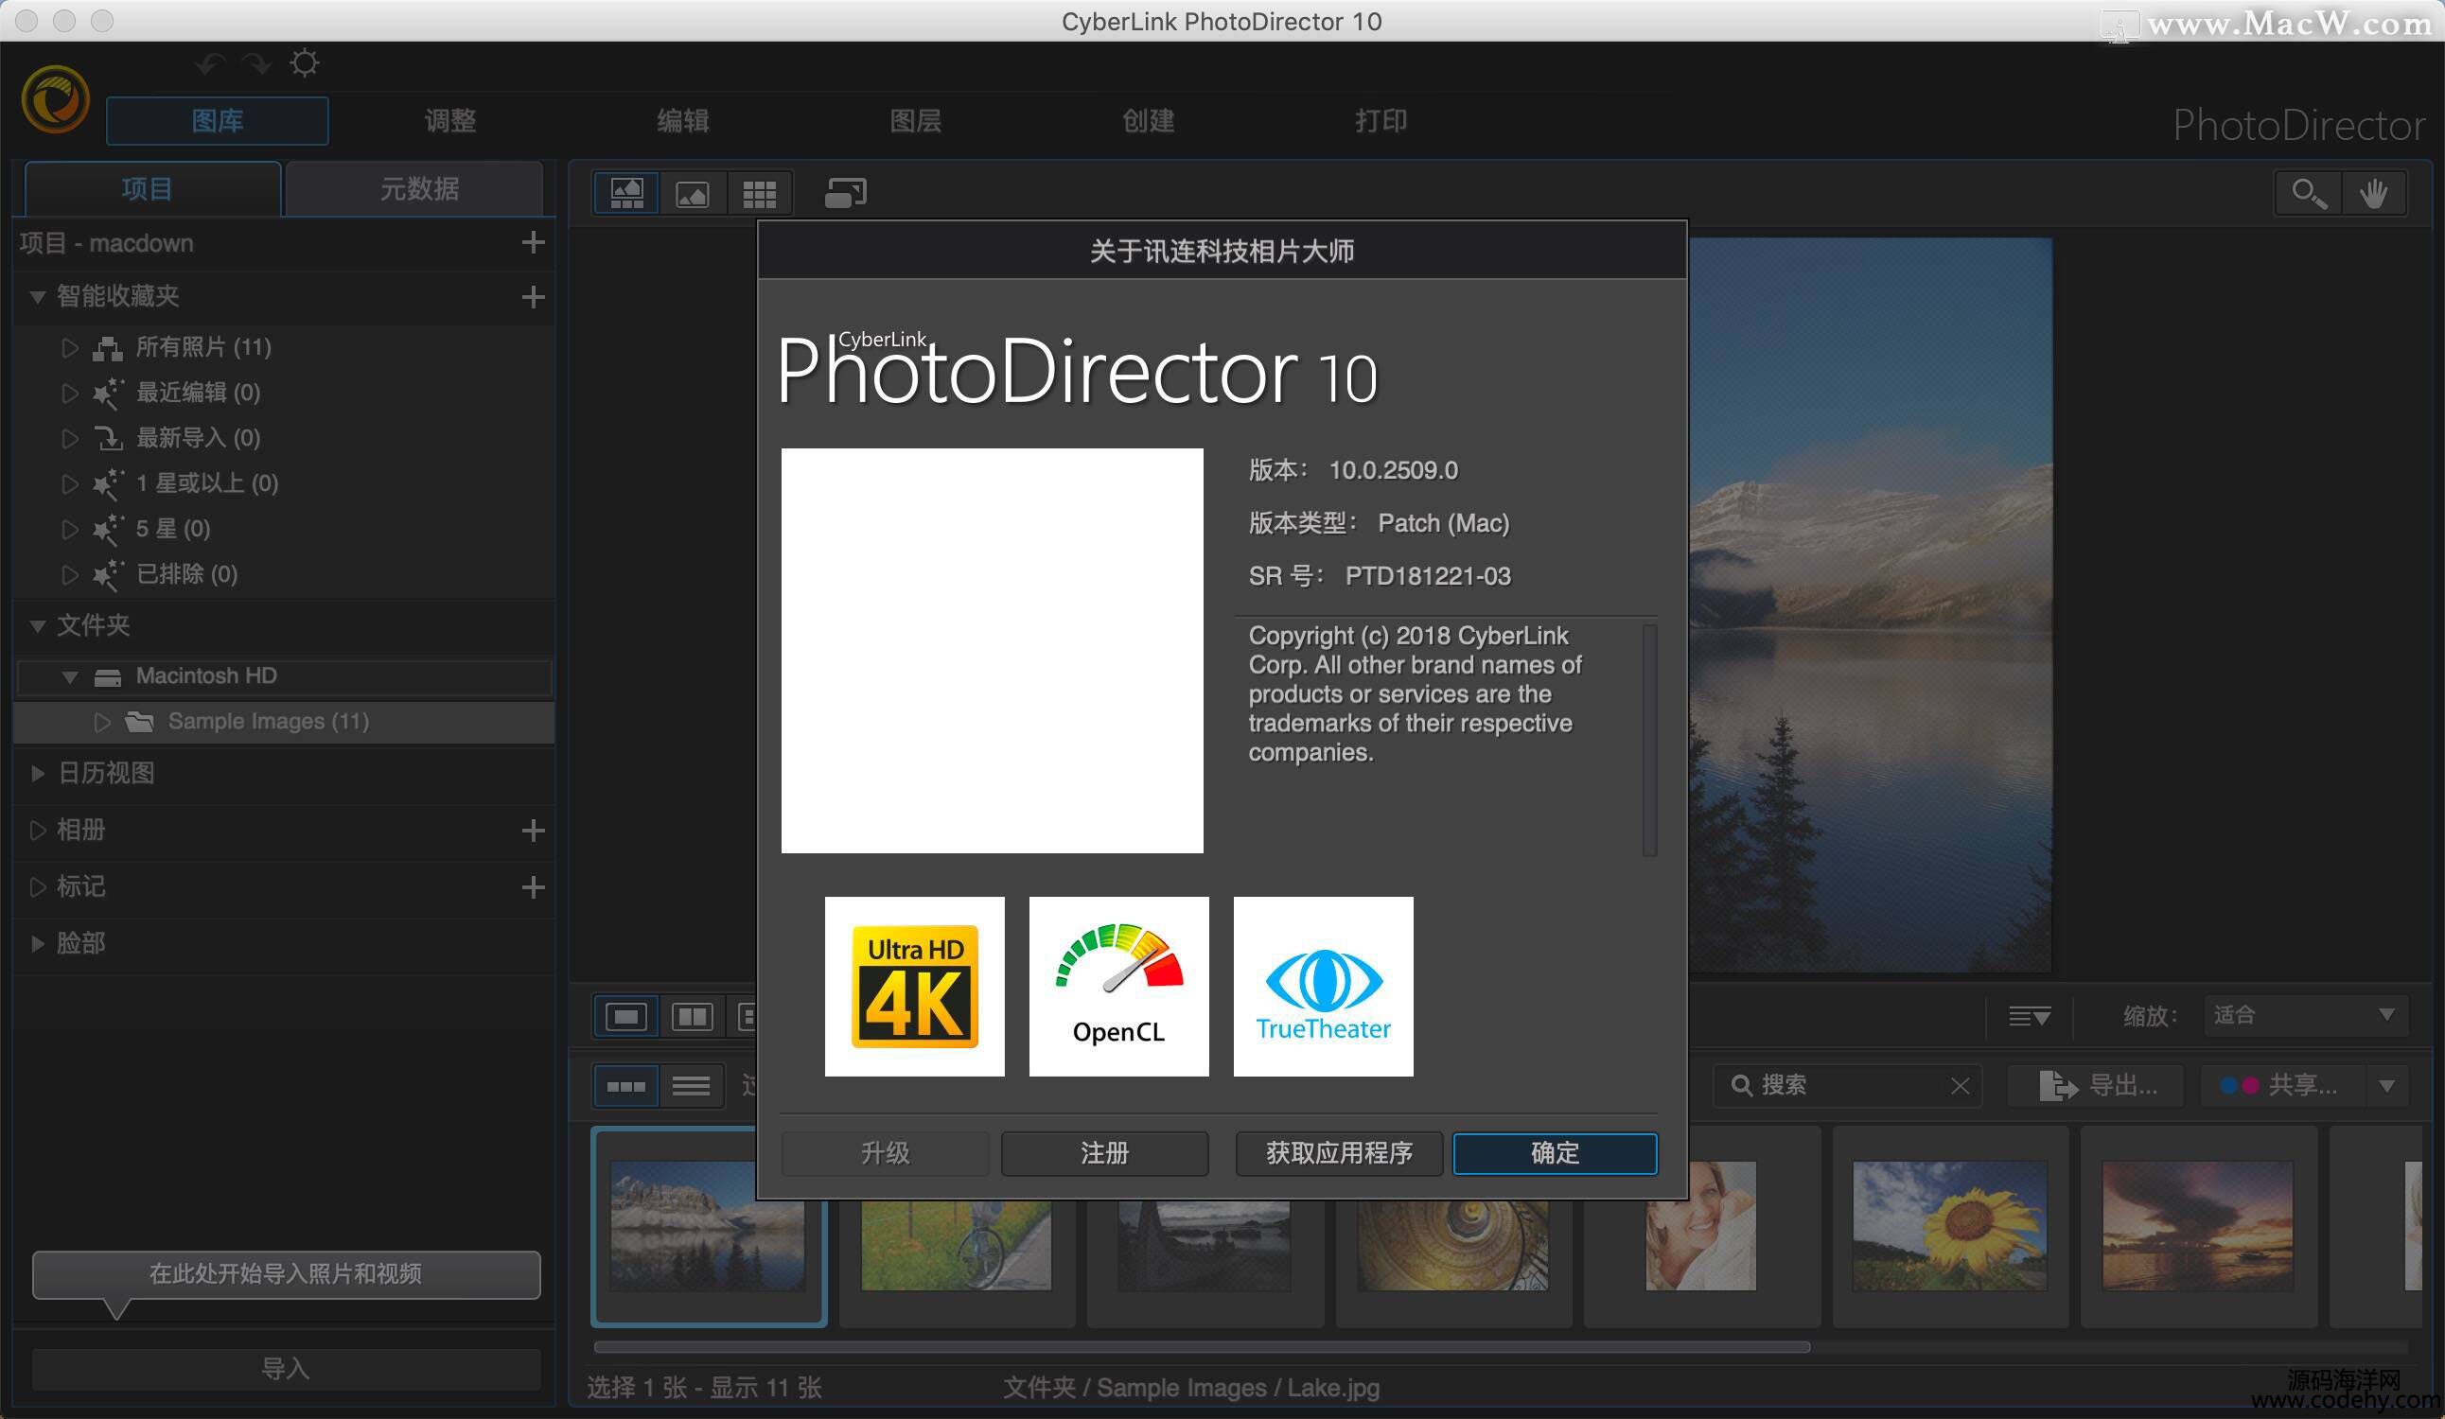Open the 编辑 module tab
The image size is (2445, 1419).
pyautogui.click(x=683, y=121)
